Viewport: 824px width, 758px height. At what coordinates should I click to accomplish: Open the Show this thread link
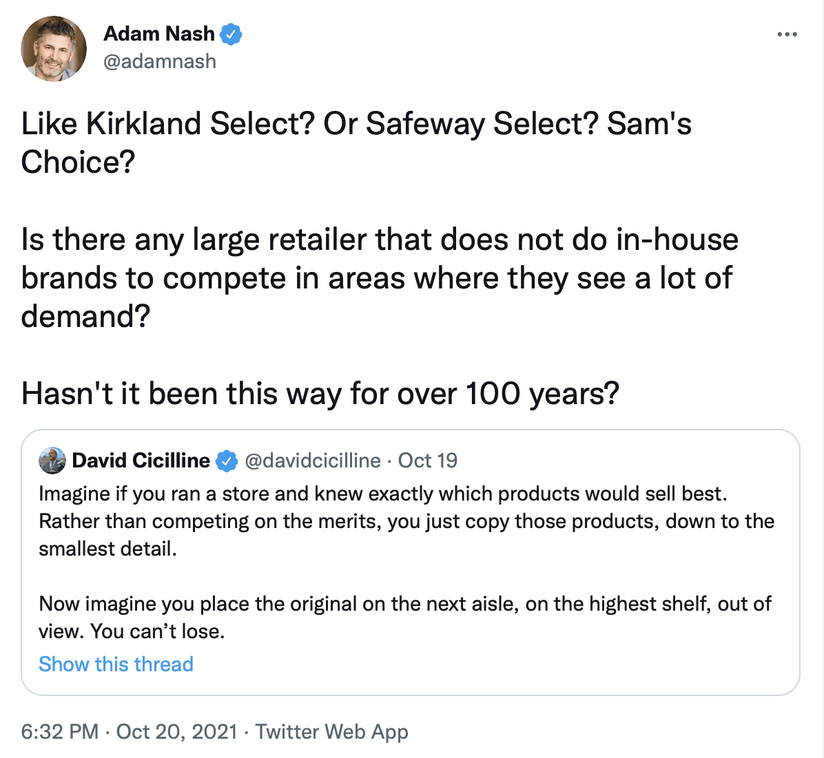click(116, 664)
